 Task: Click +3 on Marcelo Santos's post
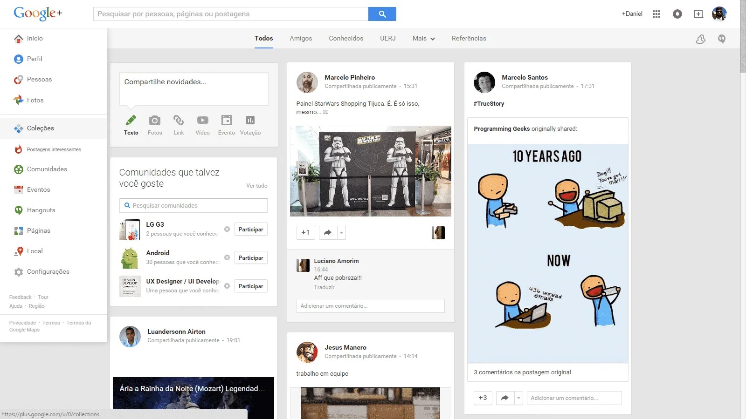pos(483,398)
